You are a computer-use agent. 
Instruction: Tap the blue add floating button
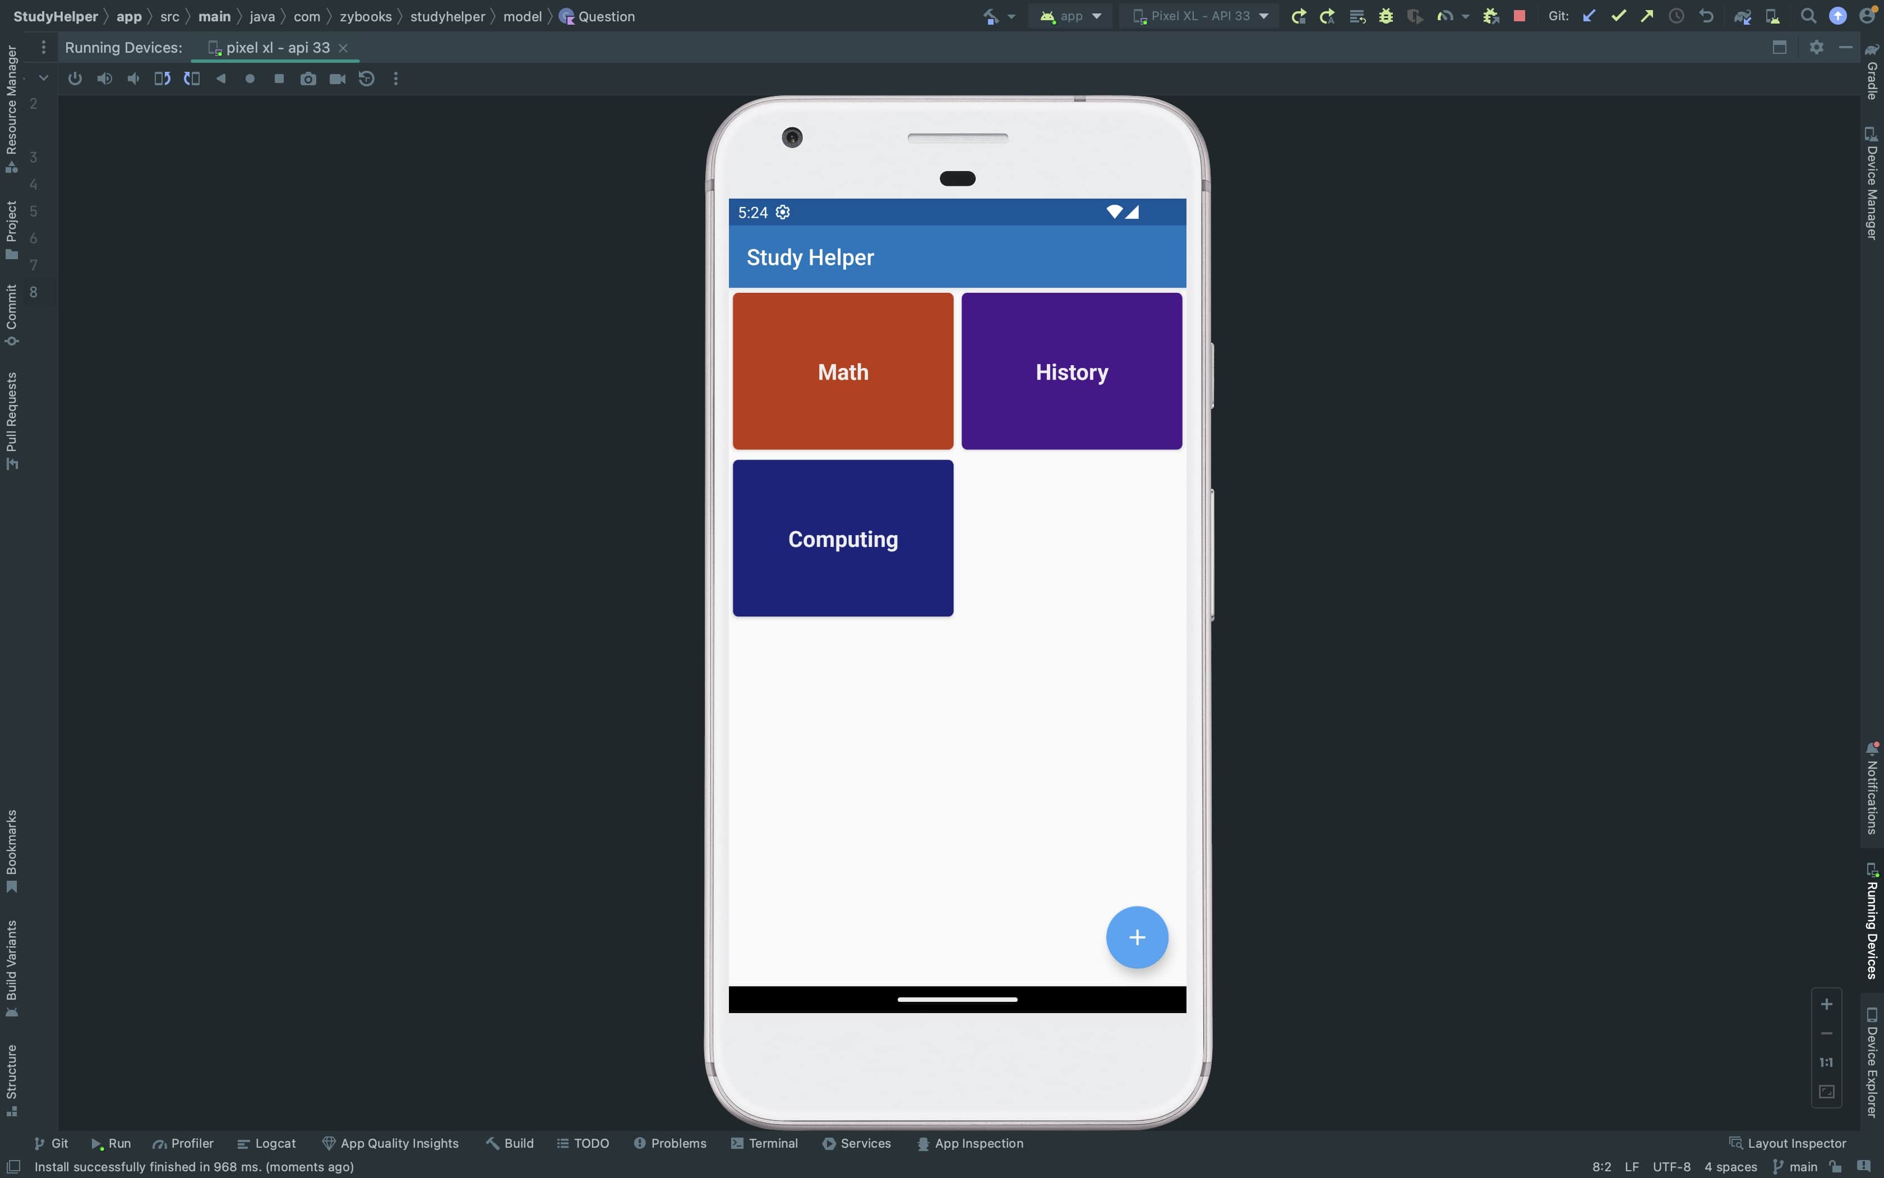(x=1137, y=936)
